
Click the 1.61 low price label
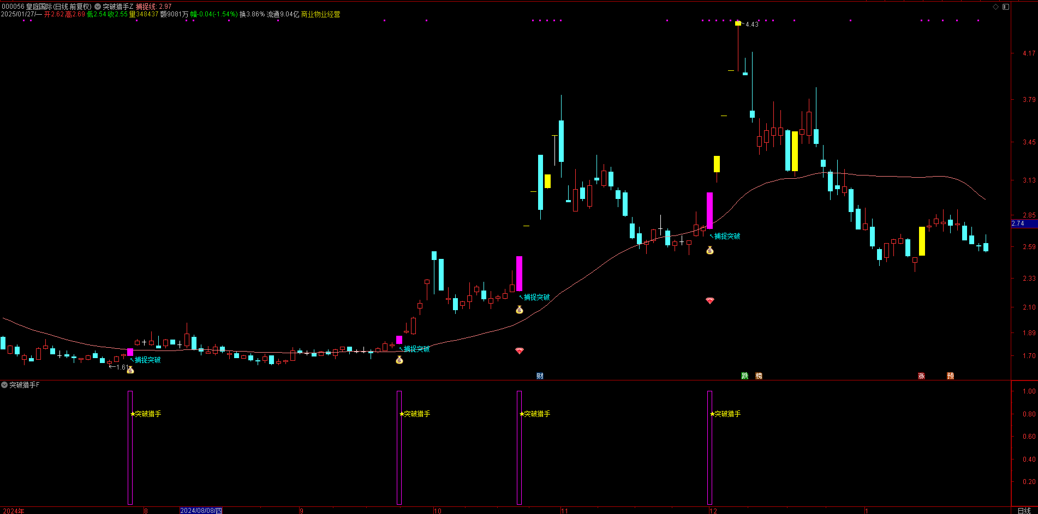coord(123,367)
